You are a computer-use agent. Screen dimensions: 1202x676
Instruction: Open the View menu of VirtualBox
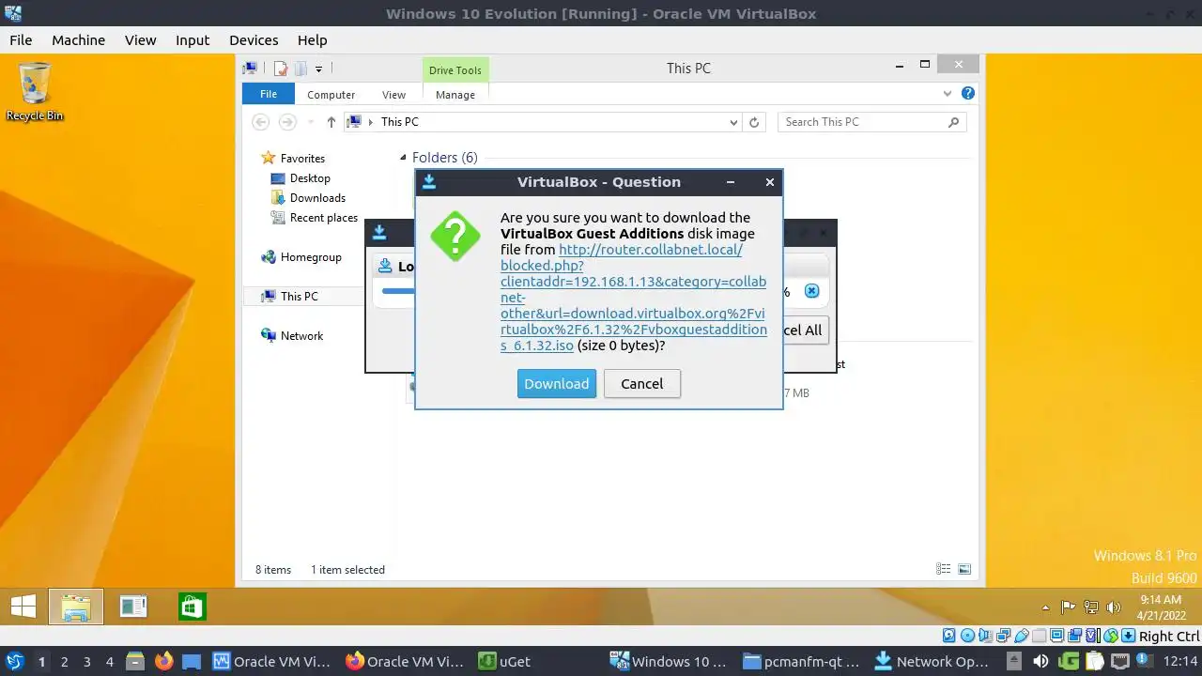pos(140,40)
